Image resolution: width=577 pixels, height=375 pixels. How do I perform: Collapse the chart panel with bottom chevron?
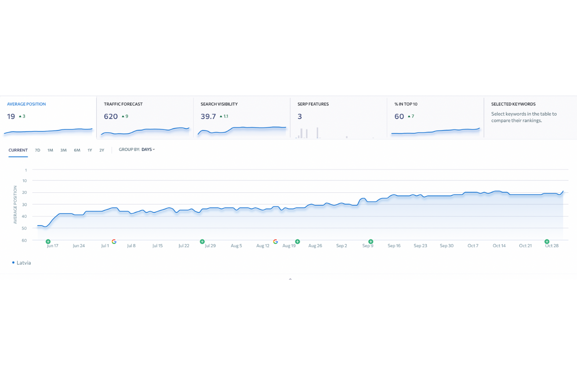pyautogui.click(x=290, y=279)
